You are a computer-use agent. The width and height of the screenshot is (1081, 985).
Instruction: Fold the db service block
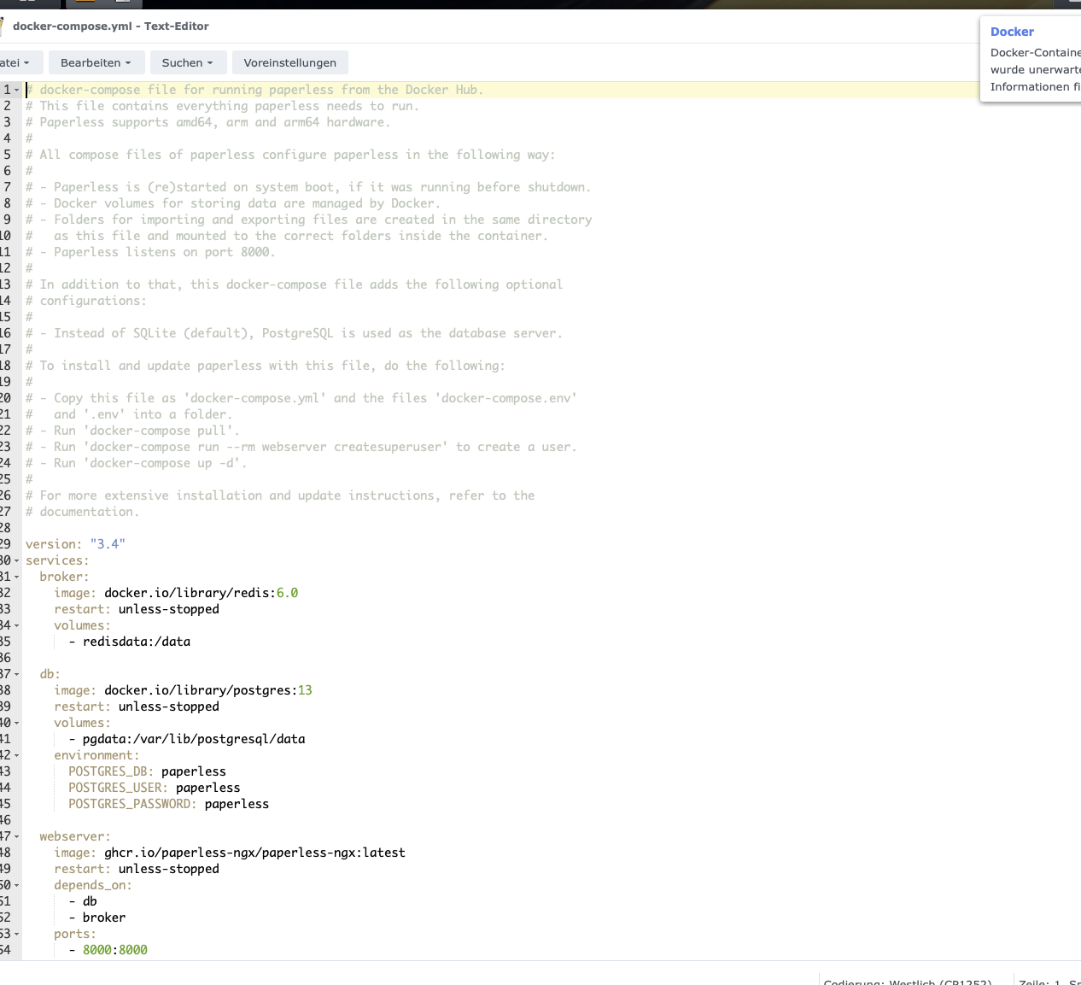[16, 675]
